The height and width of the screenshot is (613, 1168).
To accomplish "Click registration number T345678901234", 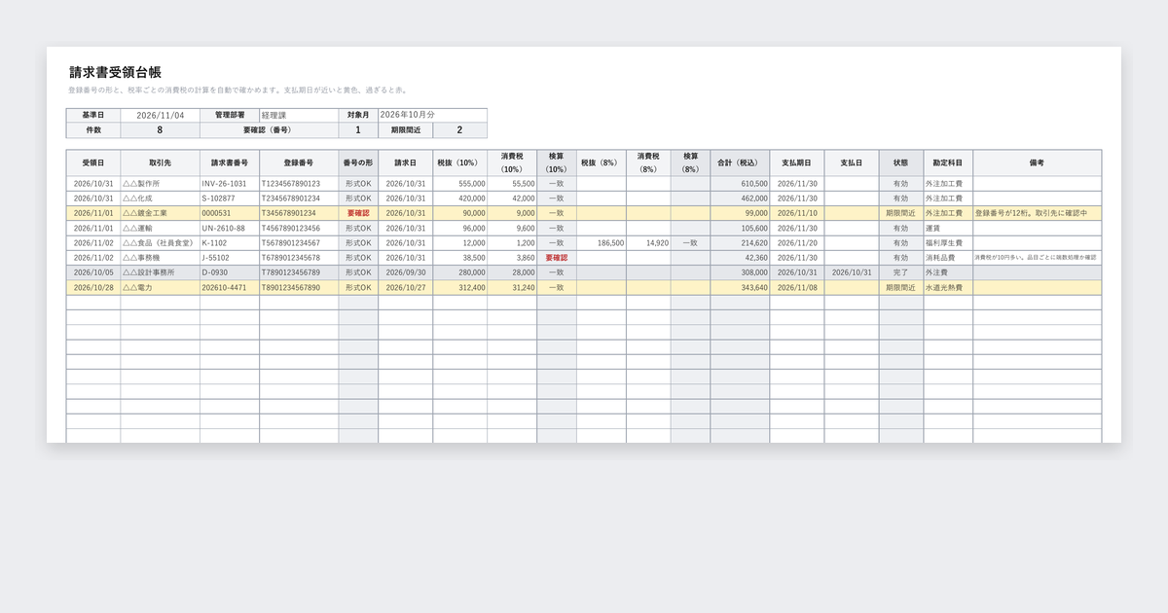I will [299, 213].
